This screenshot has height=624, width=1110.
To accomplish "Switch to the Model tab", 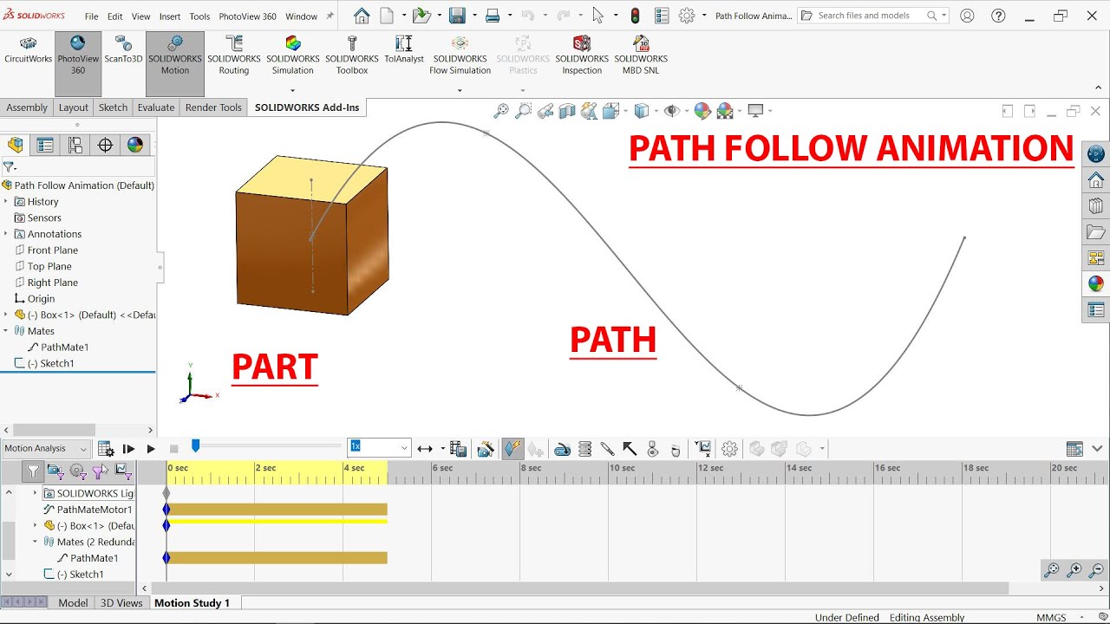I will pos(73,603).
